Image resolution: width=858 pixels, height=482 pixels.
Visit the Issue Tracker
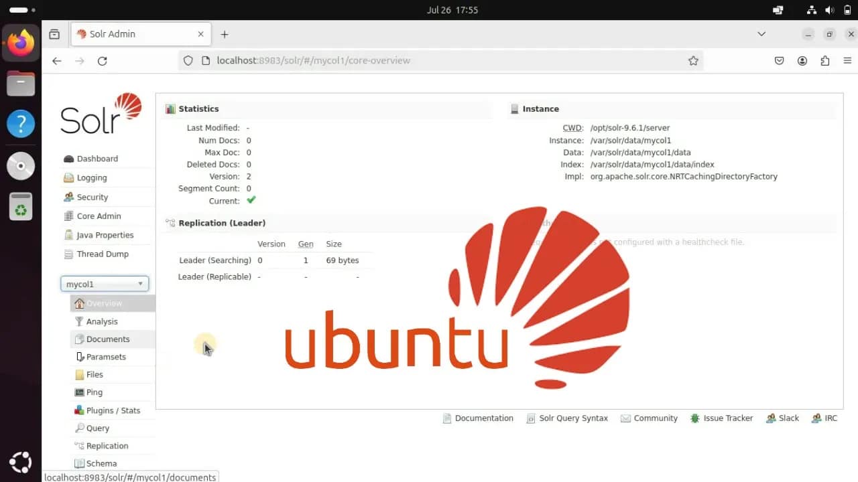(728, 418)
